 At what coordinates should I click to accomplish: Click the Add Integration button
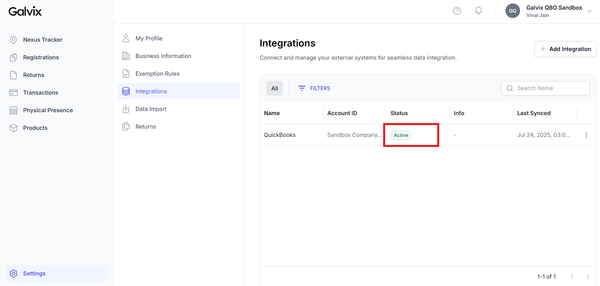point(565,49)
